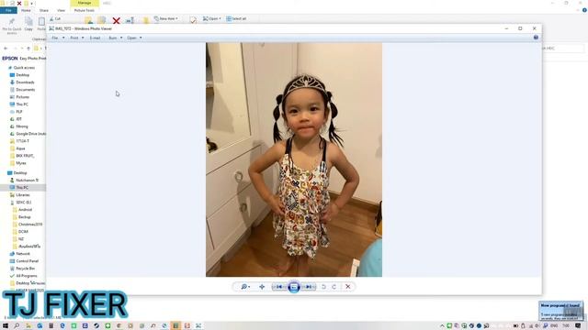588x330 pixels.
Task: Delete photo using the X icon
Action: (x=348, y=287)
